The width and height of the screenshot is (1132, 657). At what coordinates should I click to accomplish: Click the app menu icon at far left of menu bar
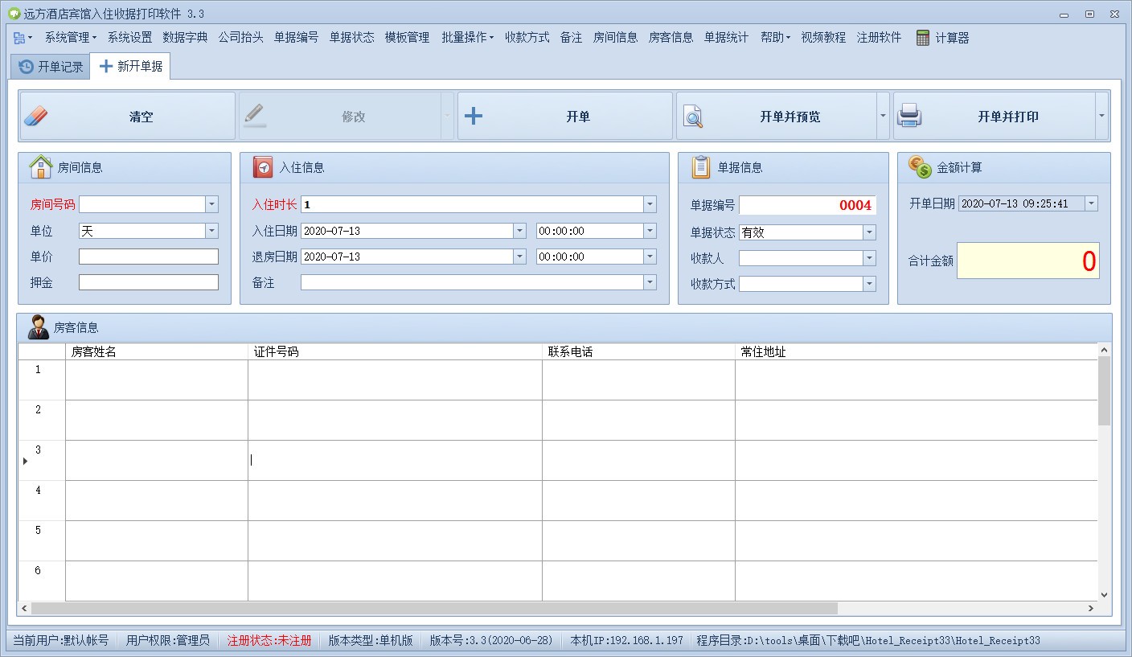click(x=23, y=38)
